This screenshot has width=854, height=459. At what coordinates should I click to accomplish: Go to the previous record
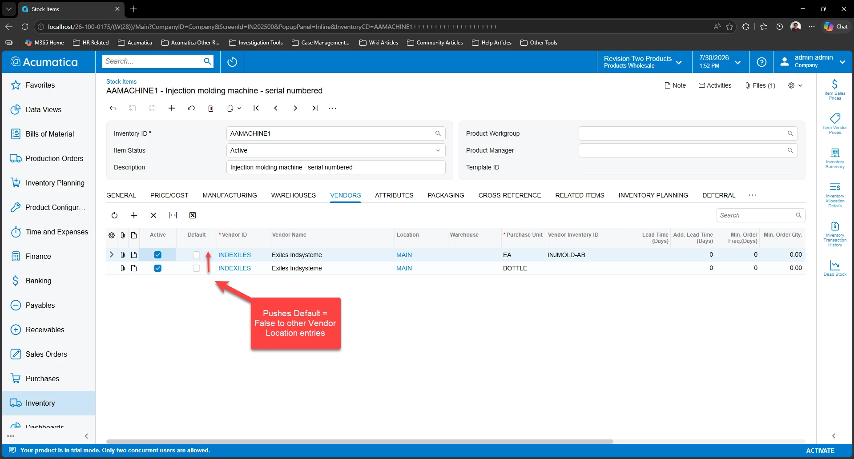coord(276,108)
